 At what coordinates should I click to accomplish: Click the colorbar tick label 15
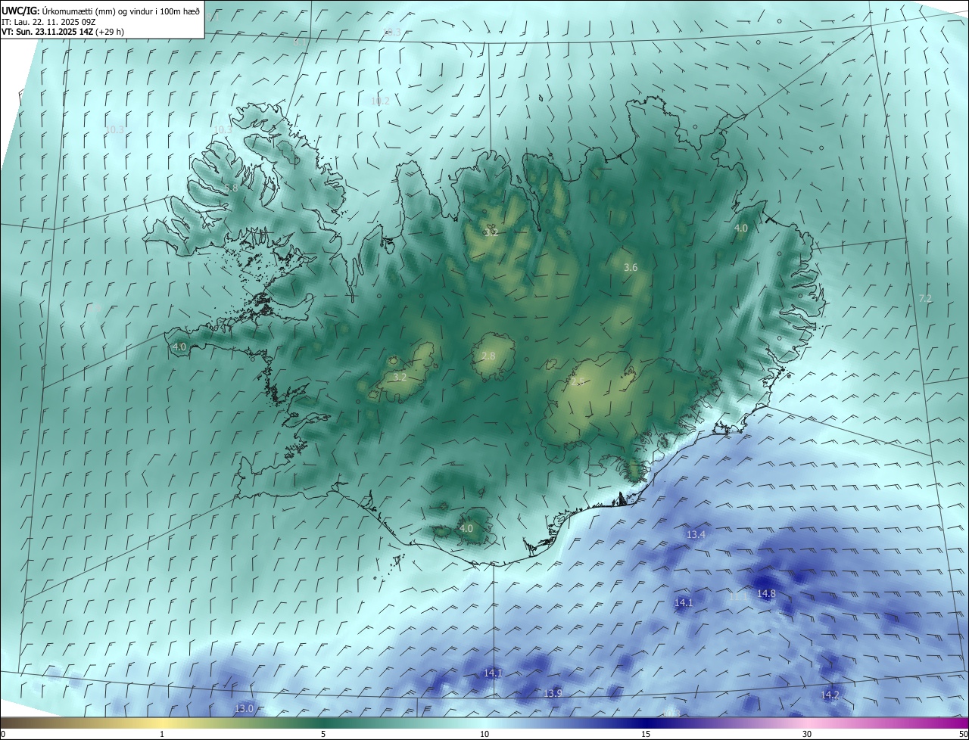(x=646, y=734)
